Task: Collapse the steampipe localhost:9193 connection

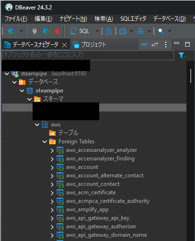Action: coord(7,74)
